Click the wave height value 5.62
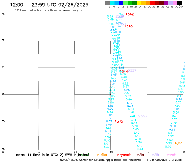This screenshot has width=185, height=162. (x=170, y=140)
